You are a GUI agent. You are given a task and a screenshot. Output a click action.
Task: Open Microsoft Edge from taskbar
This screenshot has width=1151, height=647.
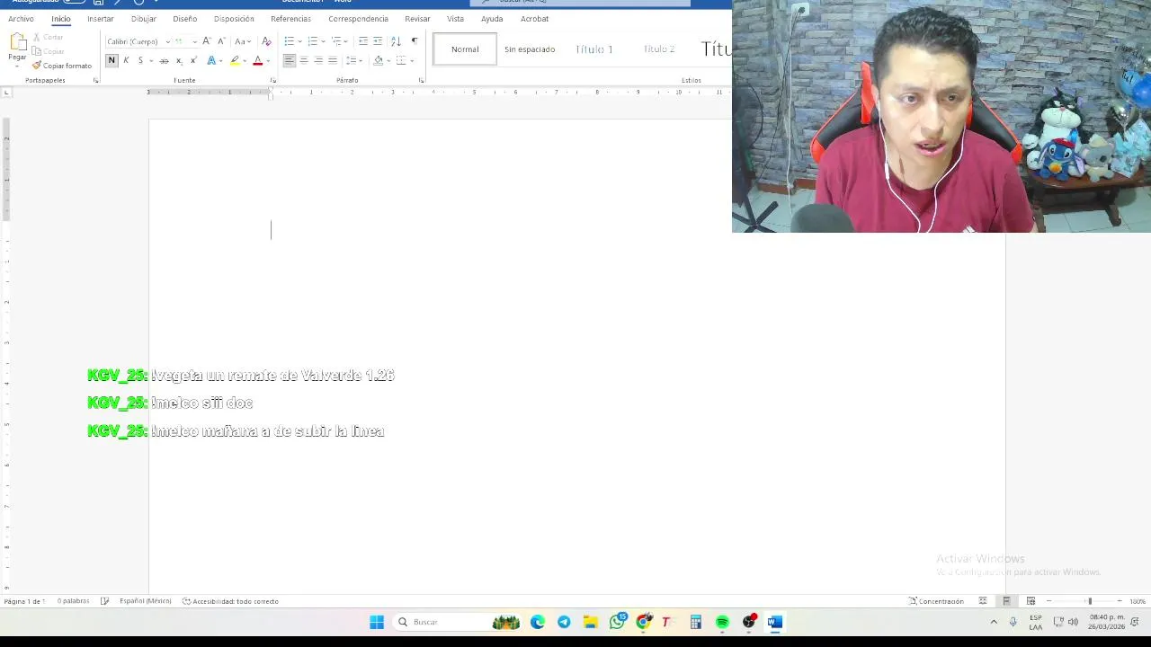[538, 622]
